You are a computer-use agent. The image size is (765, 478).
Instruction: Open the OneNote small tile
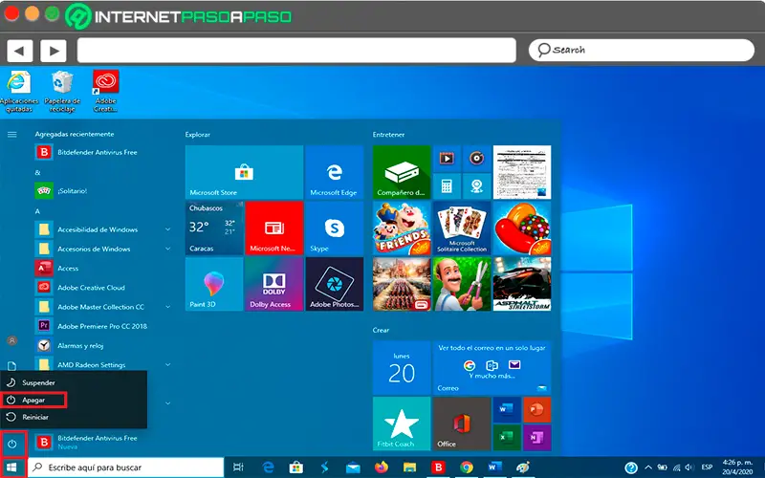click(536, 438)
